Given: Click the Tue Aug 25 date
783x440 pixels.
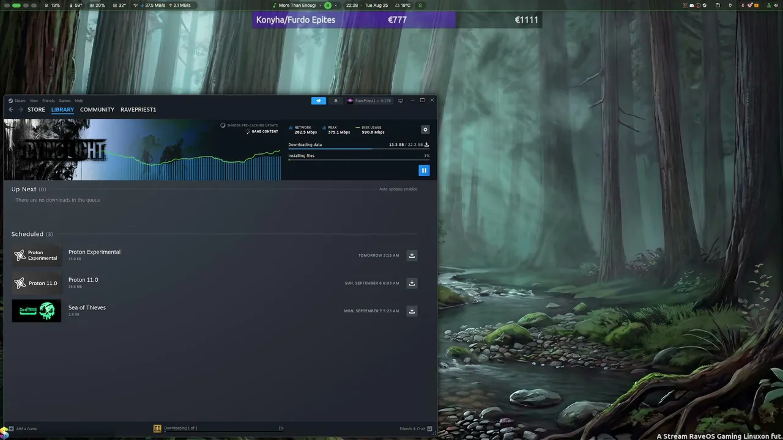Looking at the screenshot, I should point(376,5).
